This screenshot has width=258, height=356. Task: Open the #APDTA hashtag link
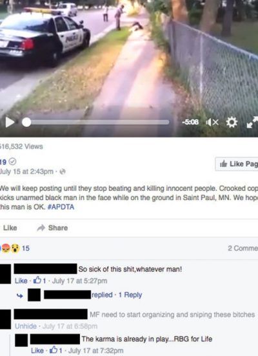[x=61, y=207]
